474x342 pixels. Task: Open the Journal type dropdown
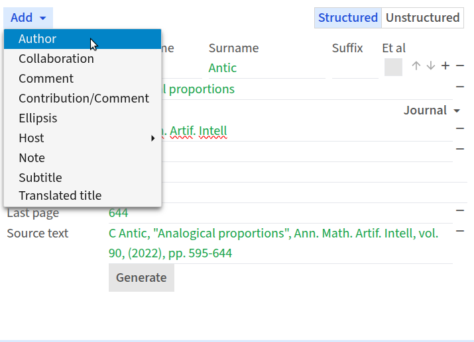coord(432,110)
